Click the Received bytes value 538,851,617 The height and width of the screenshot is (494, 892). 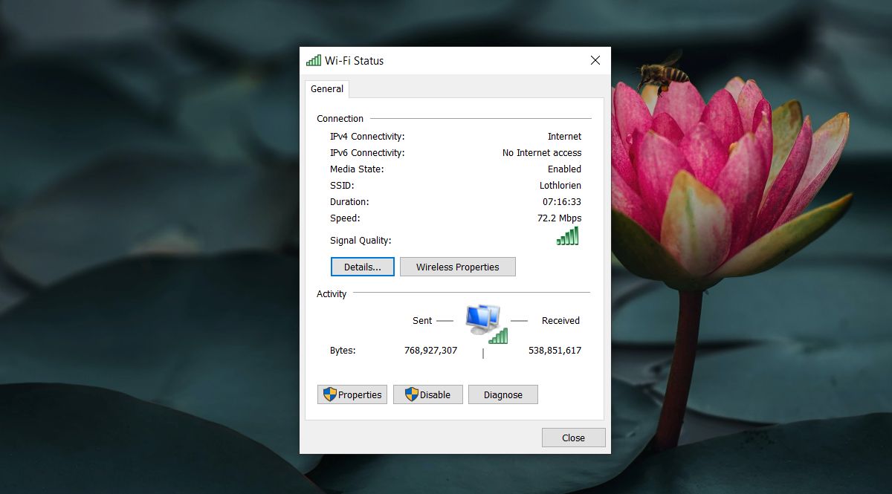tap(555, 351)
